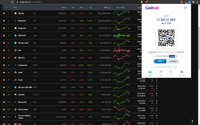Click the page vertical scrollbar
This screenshot has width=200, height=125.
coord(199,48)
